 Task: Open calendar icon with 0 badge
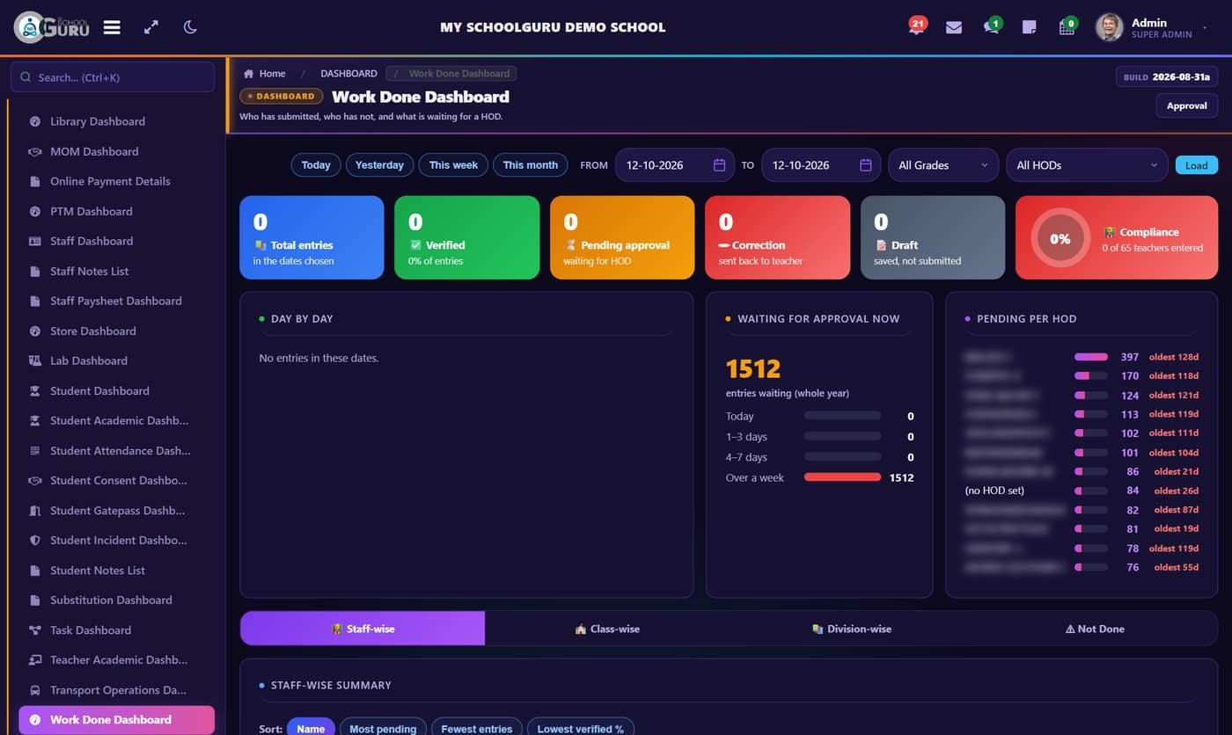pyautogui.click(x=1067, y=26)
